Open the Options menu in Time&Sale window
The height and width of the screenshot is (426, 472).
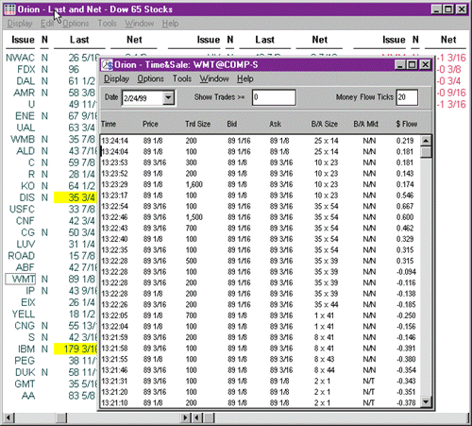pos(150,78)
